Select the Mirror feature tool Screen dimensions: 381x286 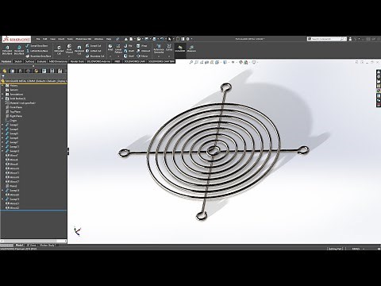[x=142, y=56]
